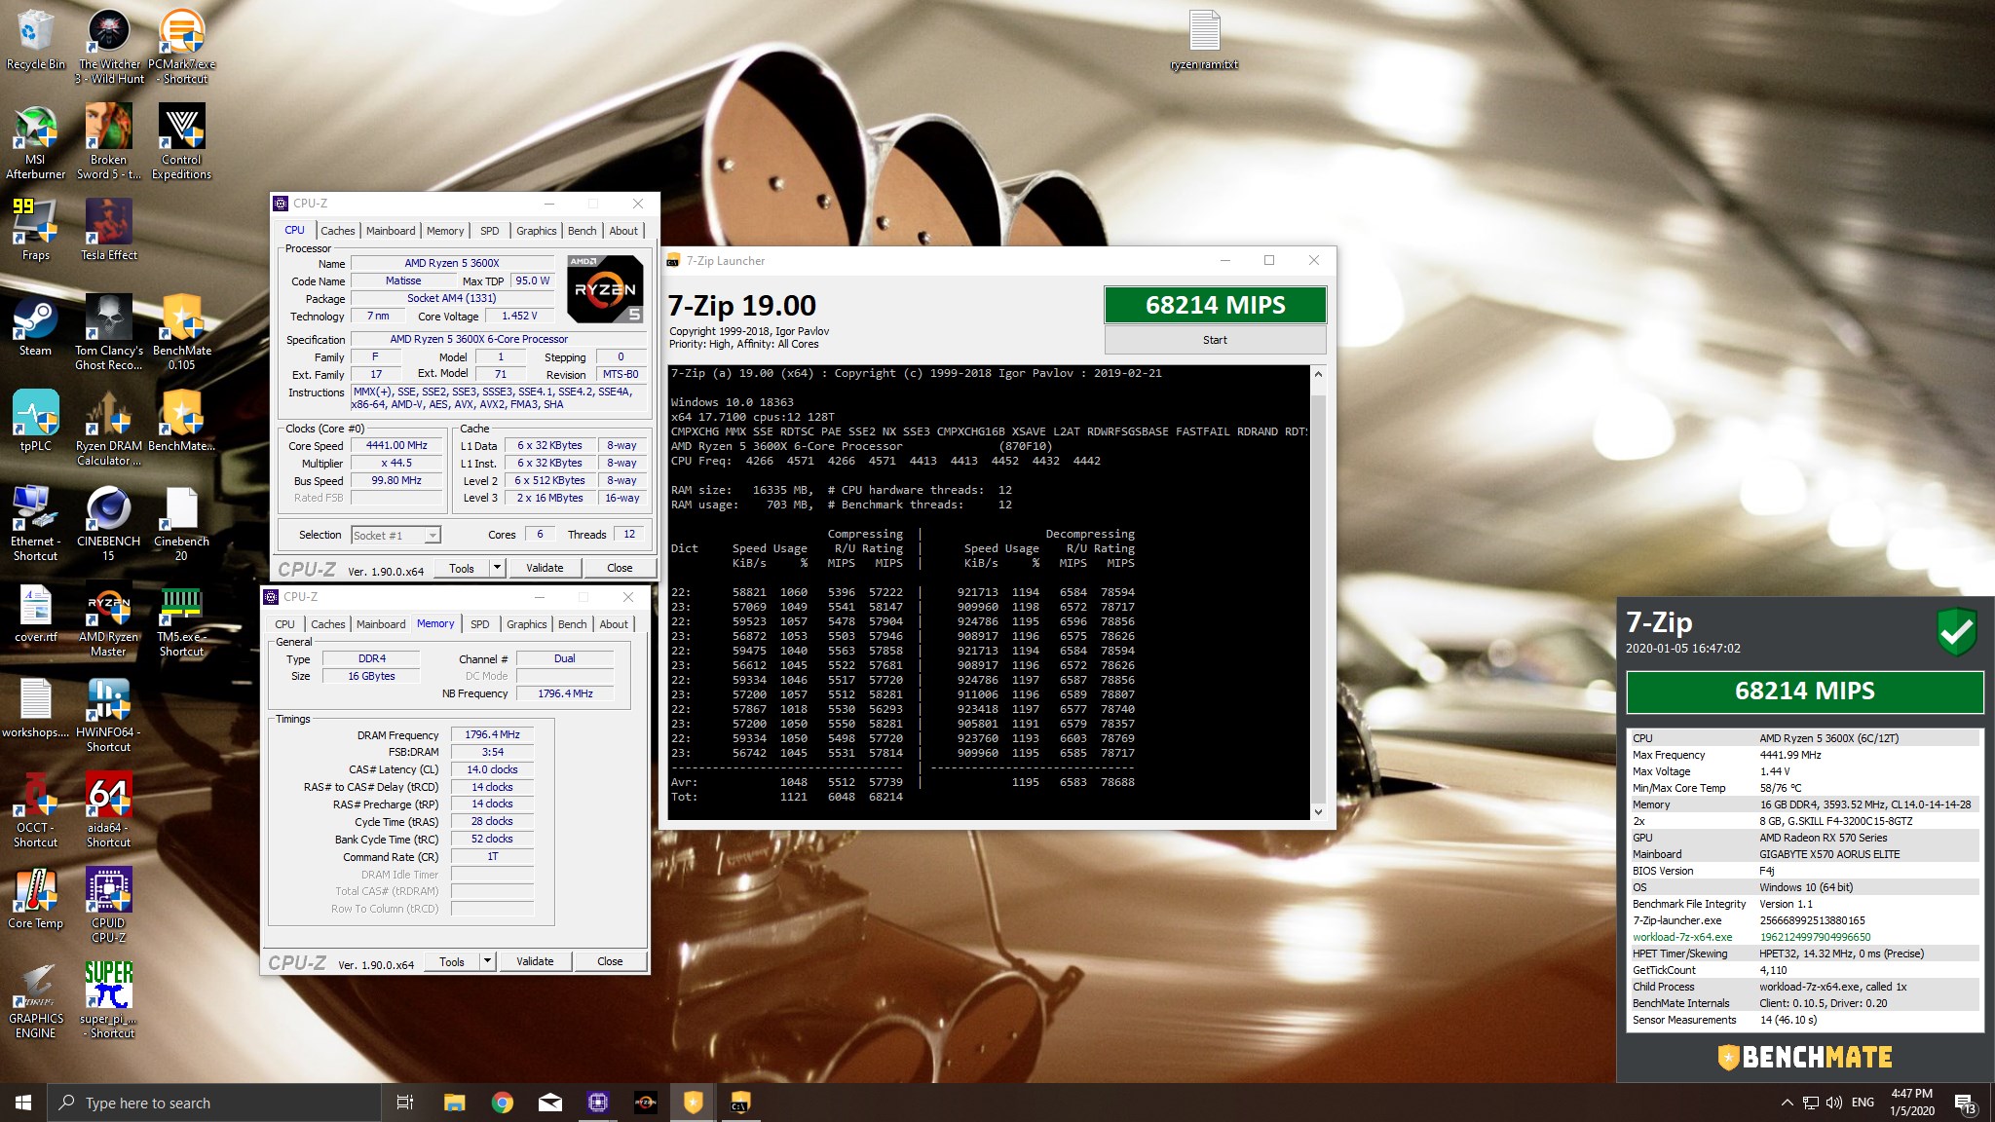Click Close button in lower CPU-Z window
The image size is (1995, 1122).
tap(610, 961)
